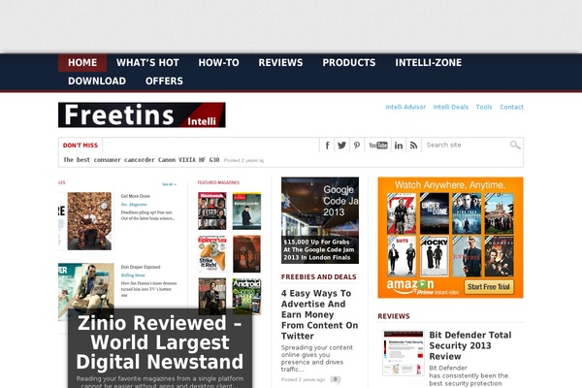Open the WHAT'S HOT menu

(147, 63)
